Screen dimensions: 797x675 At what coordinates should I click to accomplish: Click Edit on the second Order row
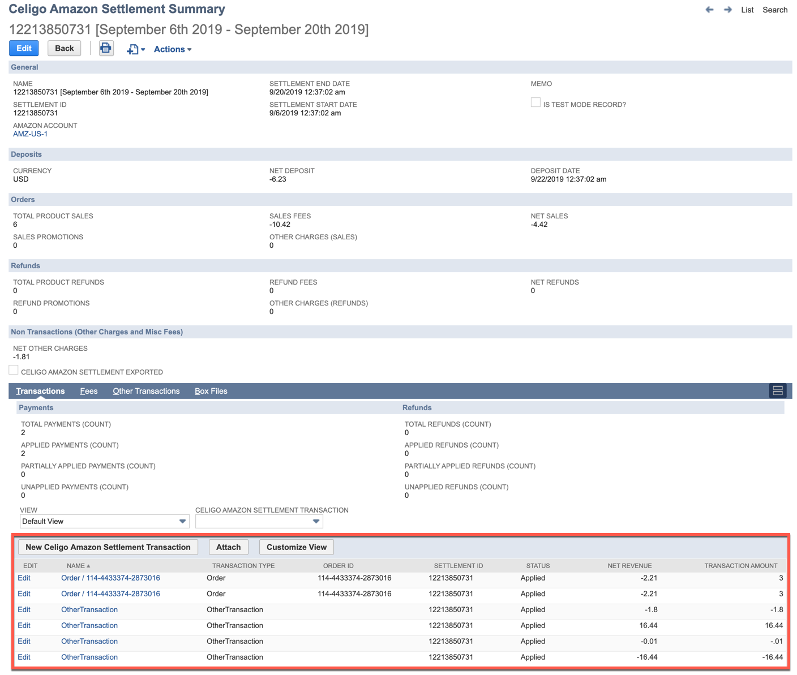pyautogui.click(x=24, y=594)
